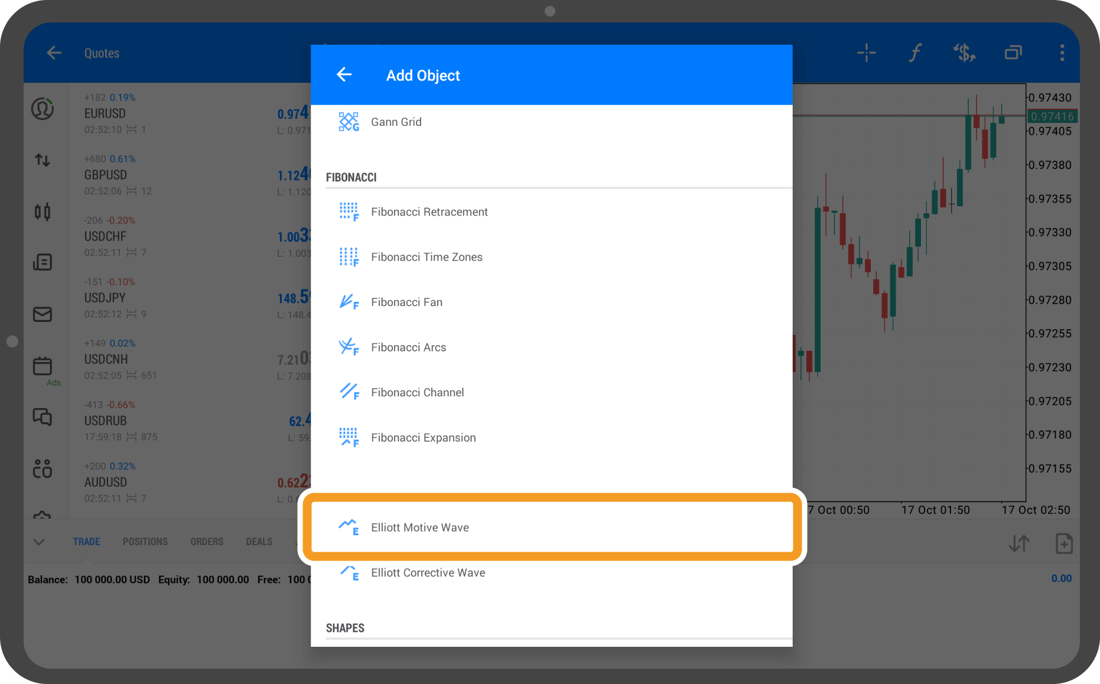Tap the Fibonacci Expansion icon

pos(349,438)
